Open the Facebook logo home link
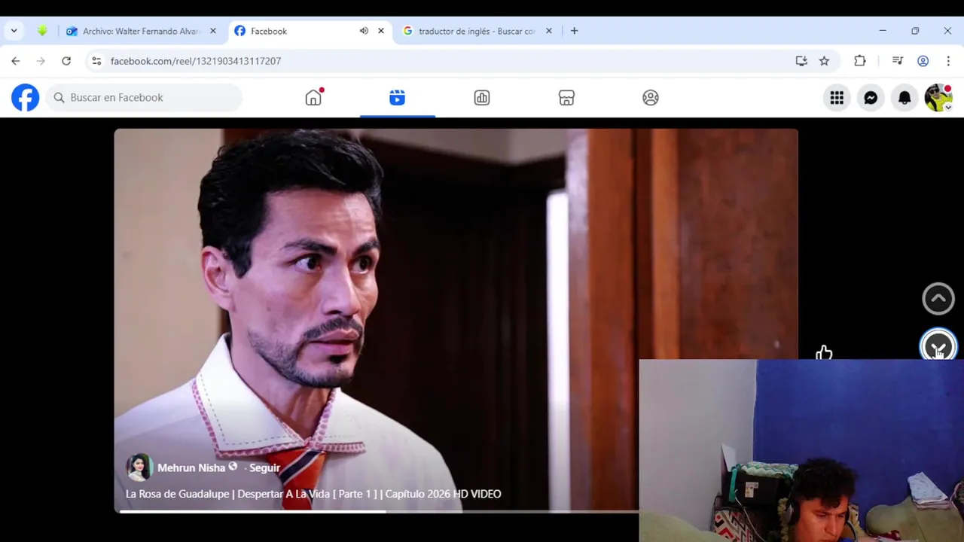Viewport: 964px width, 542px height. 25,98
